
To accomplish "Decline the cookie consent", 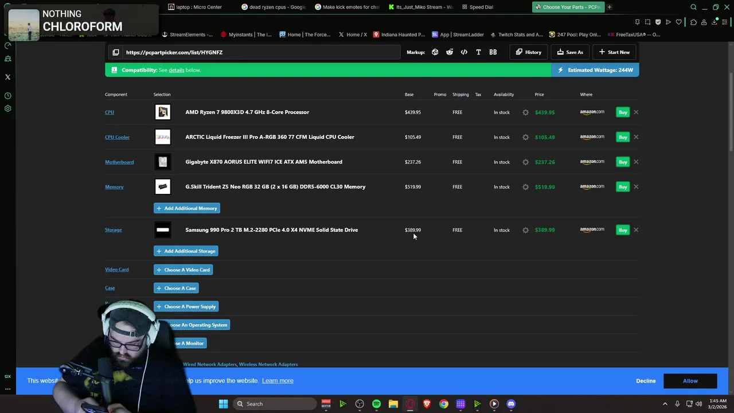I will (646, 381).
